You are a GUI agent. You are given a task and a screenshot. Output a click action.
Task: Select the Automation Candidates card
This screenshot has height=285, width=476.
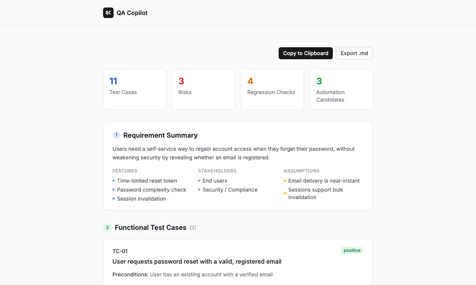pos(341,89)
